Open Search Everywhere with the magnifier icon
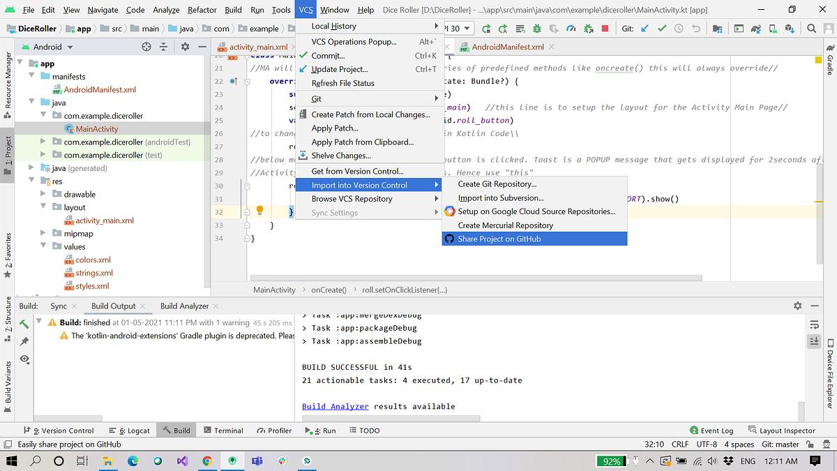The width and height of the screenshot is (837, 471). 811,29
